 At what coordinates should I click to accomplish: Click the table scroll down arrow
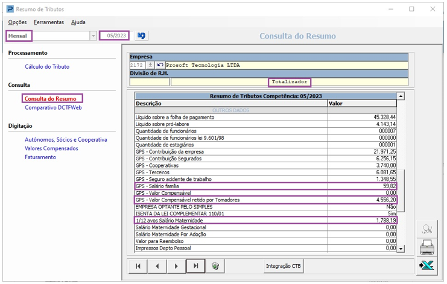[x=401, y=248]
